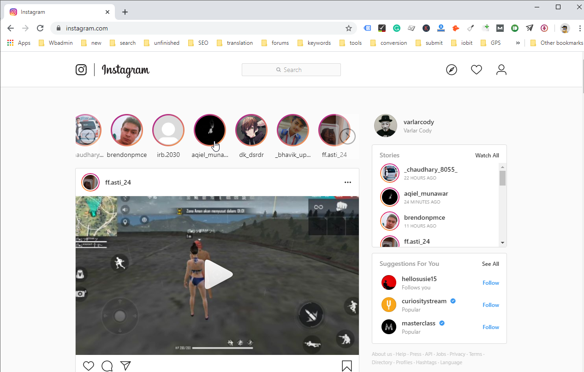
Task: Go back using the browser back arrow
Action: (11, 28)
